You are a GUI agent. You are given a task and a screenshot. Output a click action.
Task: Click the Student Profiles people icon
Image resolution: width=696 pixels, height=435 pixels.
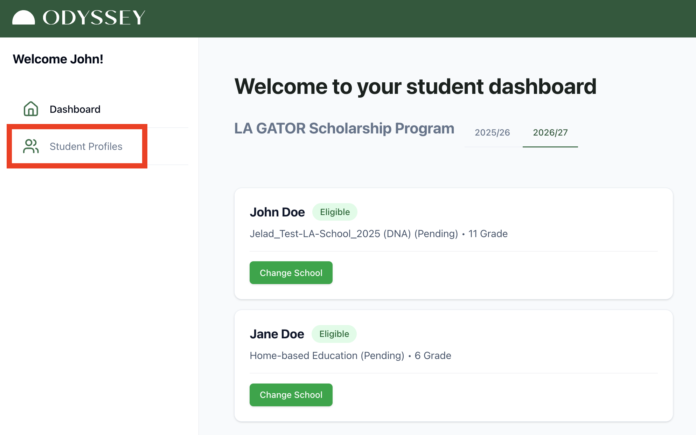point(31,146)
